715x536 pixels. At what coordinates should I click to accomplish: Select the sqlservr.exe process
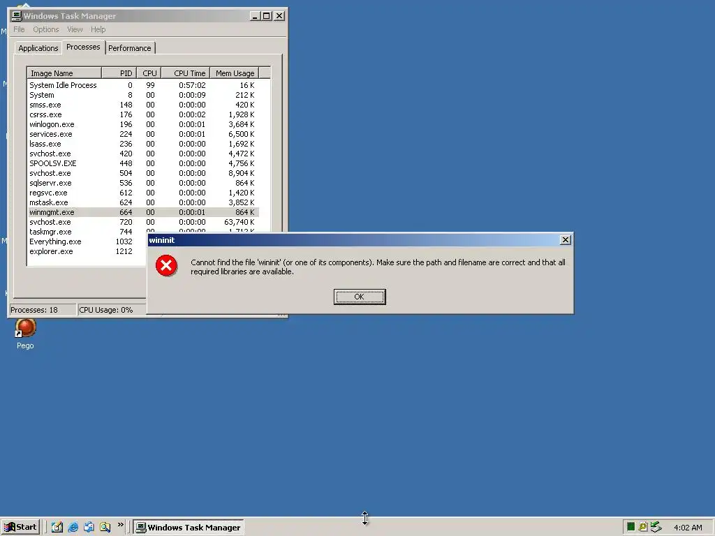pyautogui.click(x=143, y=183)
